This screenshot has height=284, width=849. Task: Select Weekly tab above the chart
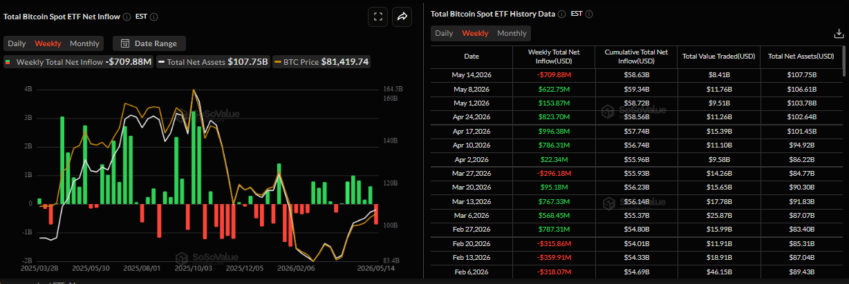pyautogui.click(x=48, y=43)
